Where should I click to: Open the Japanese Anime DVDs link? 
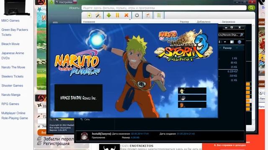tap(13, 55)
